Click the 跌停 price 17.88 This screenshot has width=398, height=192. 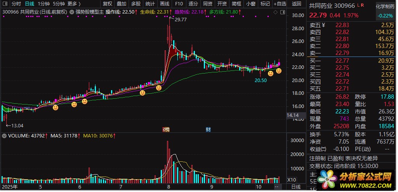(388, 97)
